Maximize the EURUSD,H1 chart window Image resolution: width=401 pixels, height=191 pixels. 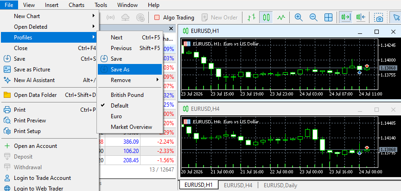coord(376,32)
